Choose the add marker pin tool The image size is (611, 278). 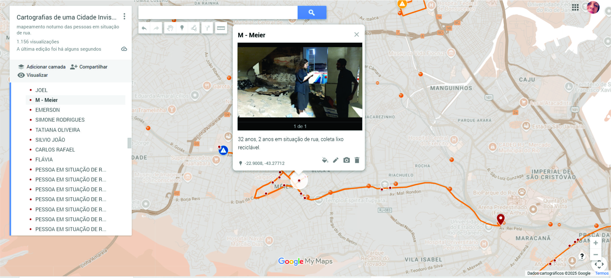pos(182,28)
